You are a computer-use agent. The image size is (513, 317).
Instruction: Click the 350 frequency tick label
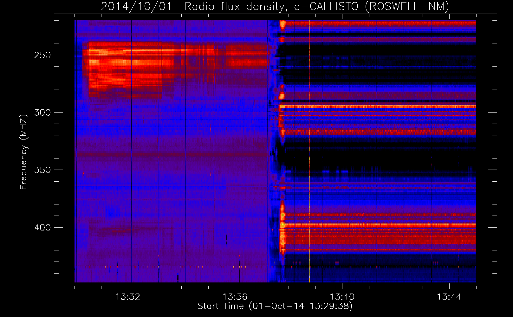click(42, 170)
